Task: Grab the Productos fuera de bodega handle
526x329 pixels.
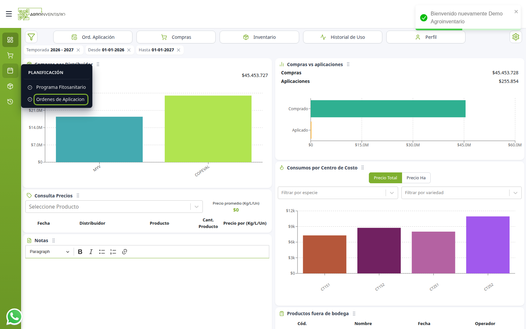Action: tap(354, 314)
